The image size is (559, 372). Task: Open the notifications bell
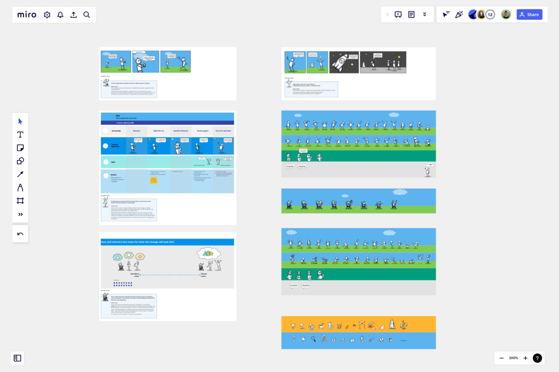pos(60,15)
